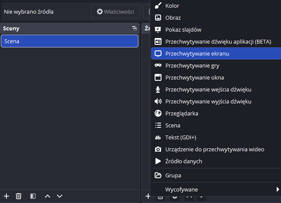Select Przechwytywanie okna menu entry
This screenshot has height=203, width=281.
(x=194, y=78)
